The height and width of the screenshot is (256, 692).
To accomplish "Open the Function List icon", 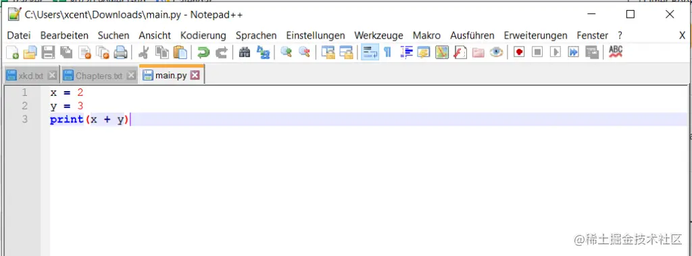I will tap(460, 53).
